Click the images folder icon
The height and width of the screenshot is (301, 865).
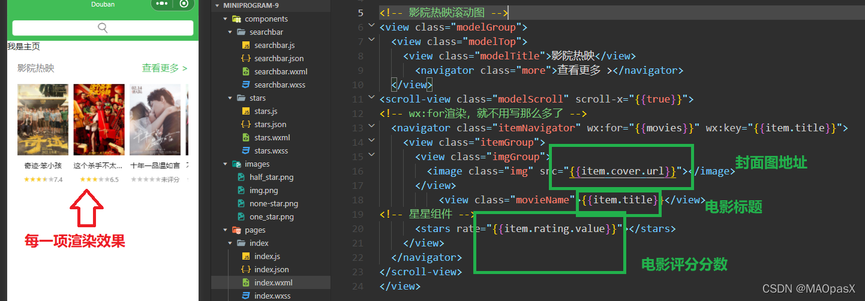click(236, 164)
